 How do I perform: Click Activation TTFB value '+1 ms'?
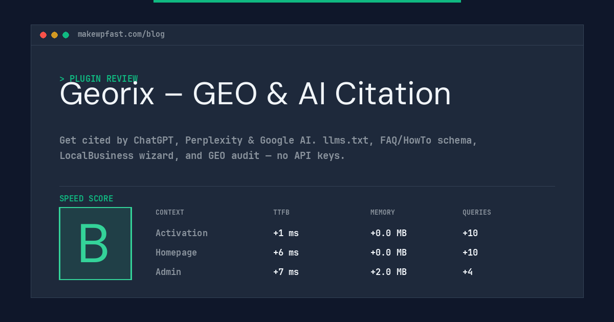286,233
